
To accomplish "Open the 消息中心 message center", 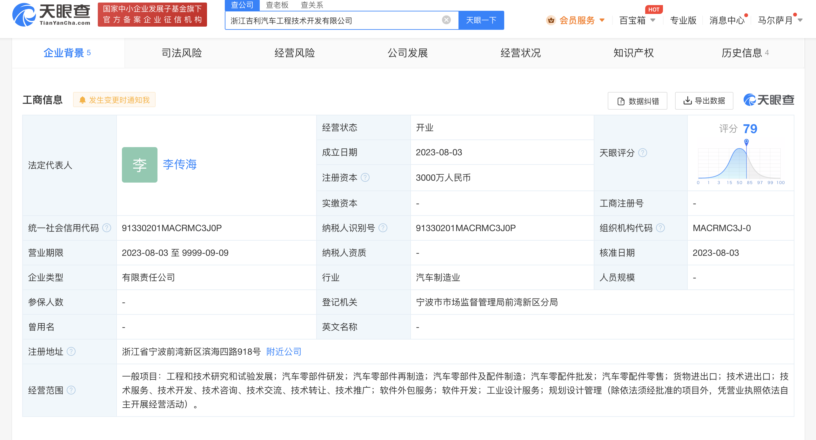I will [727, 20].
